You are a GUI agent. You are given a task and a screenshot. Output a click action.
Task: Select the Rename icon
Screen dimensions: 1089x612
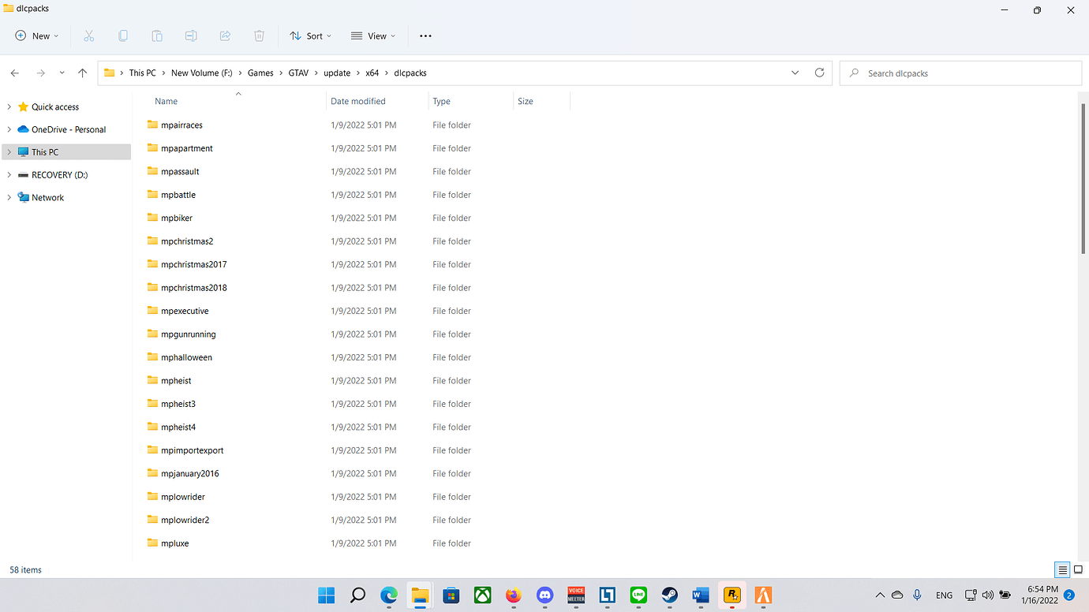pyautogui.click(x=191, y=35)
